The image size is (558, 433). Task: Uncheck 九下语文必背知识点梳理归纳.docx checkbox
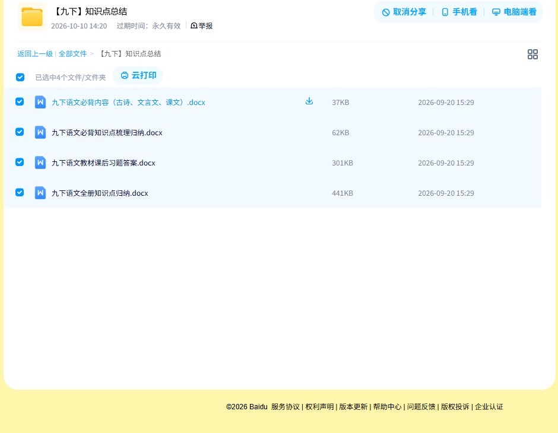20,132
